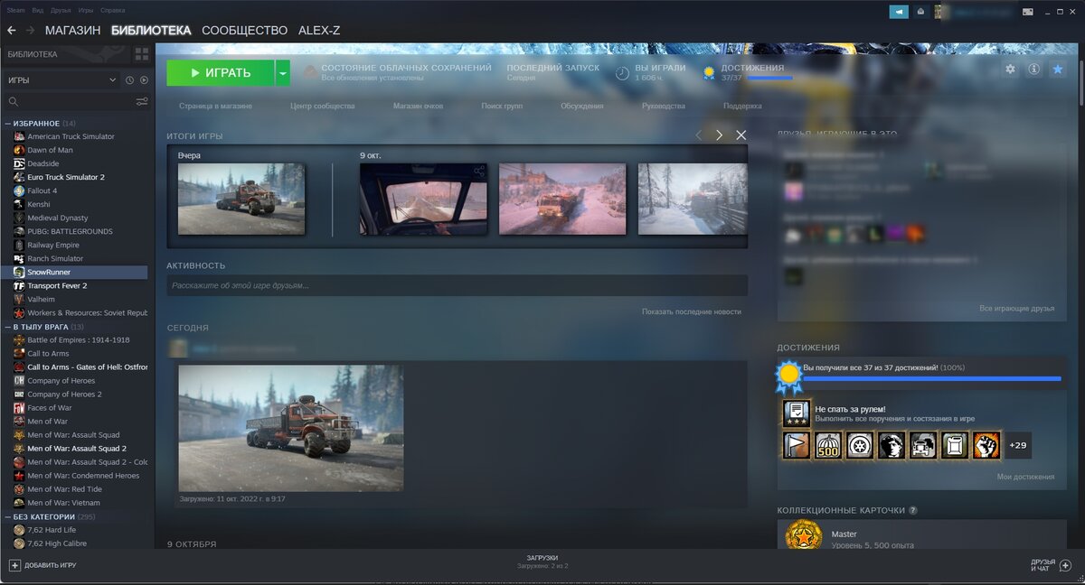Show game information icon
The width and height of the screenshot is (1085, 585).
pyautogui.click(x=1034, y=70)
